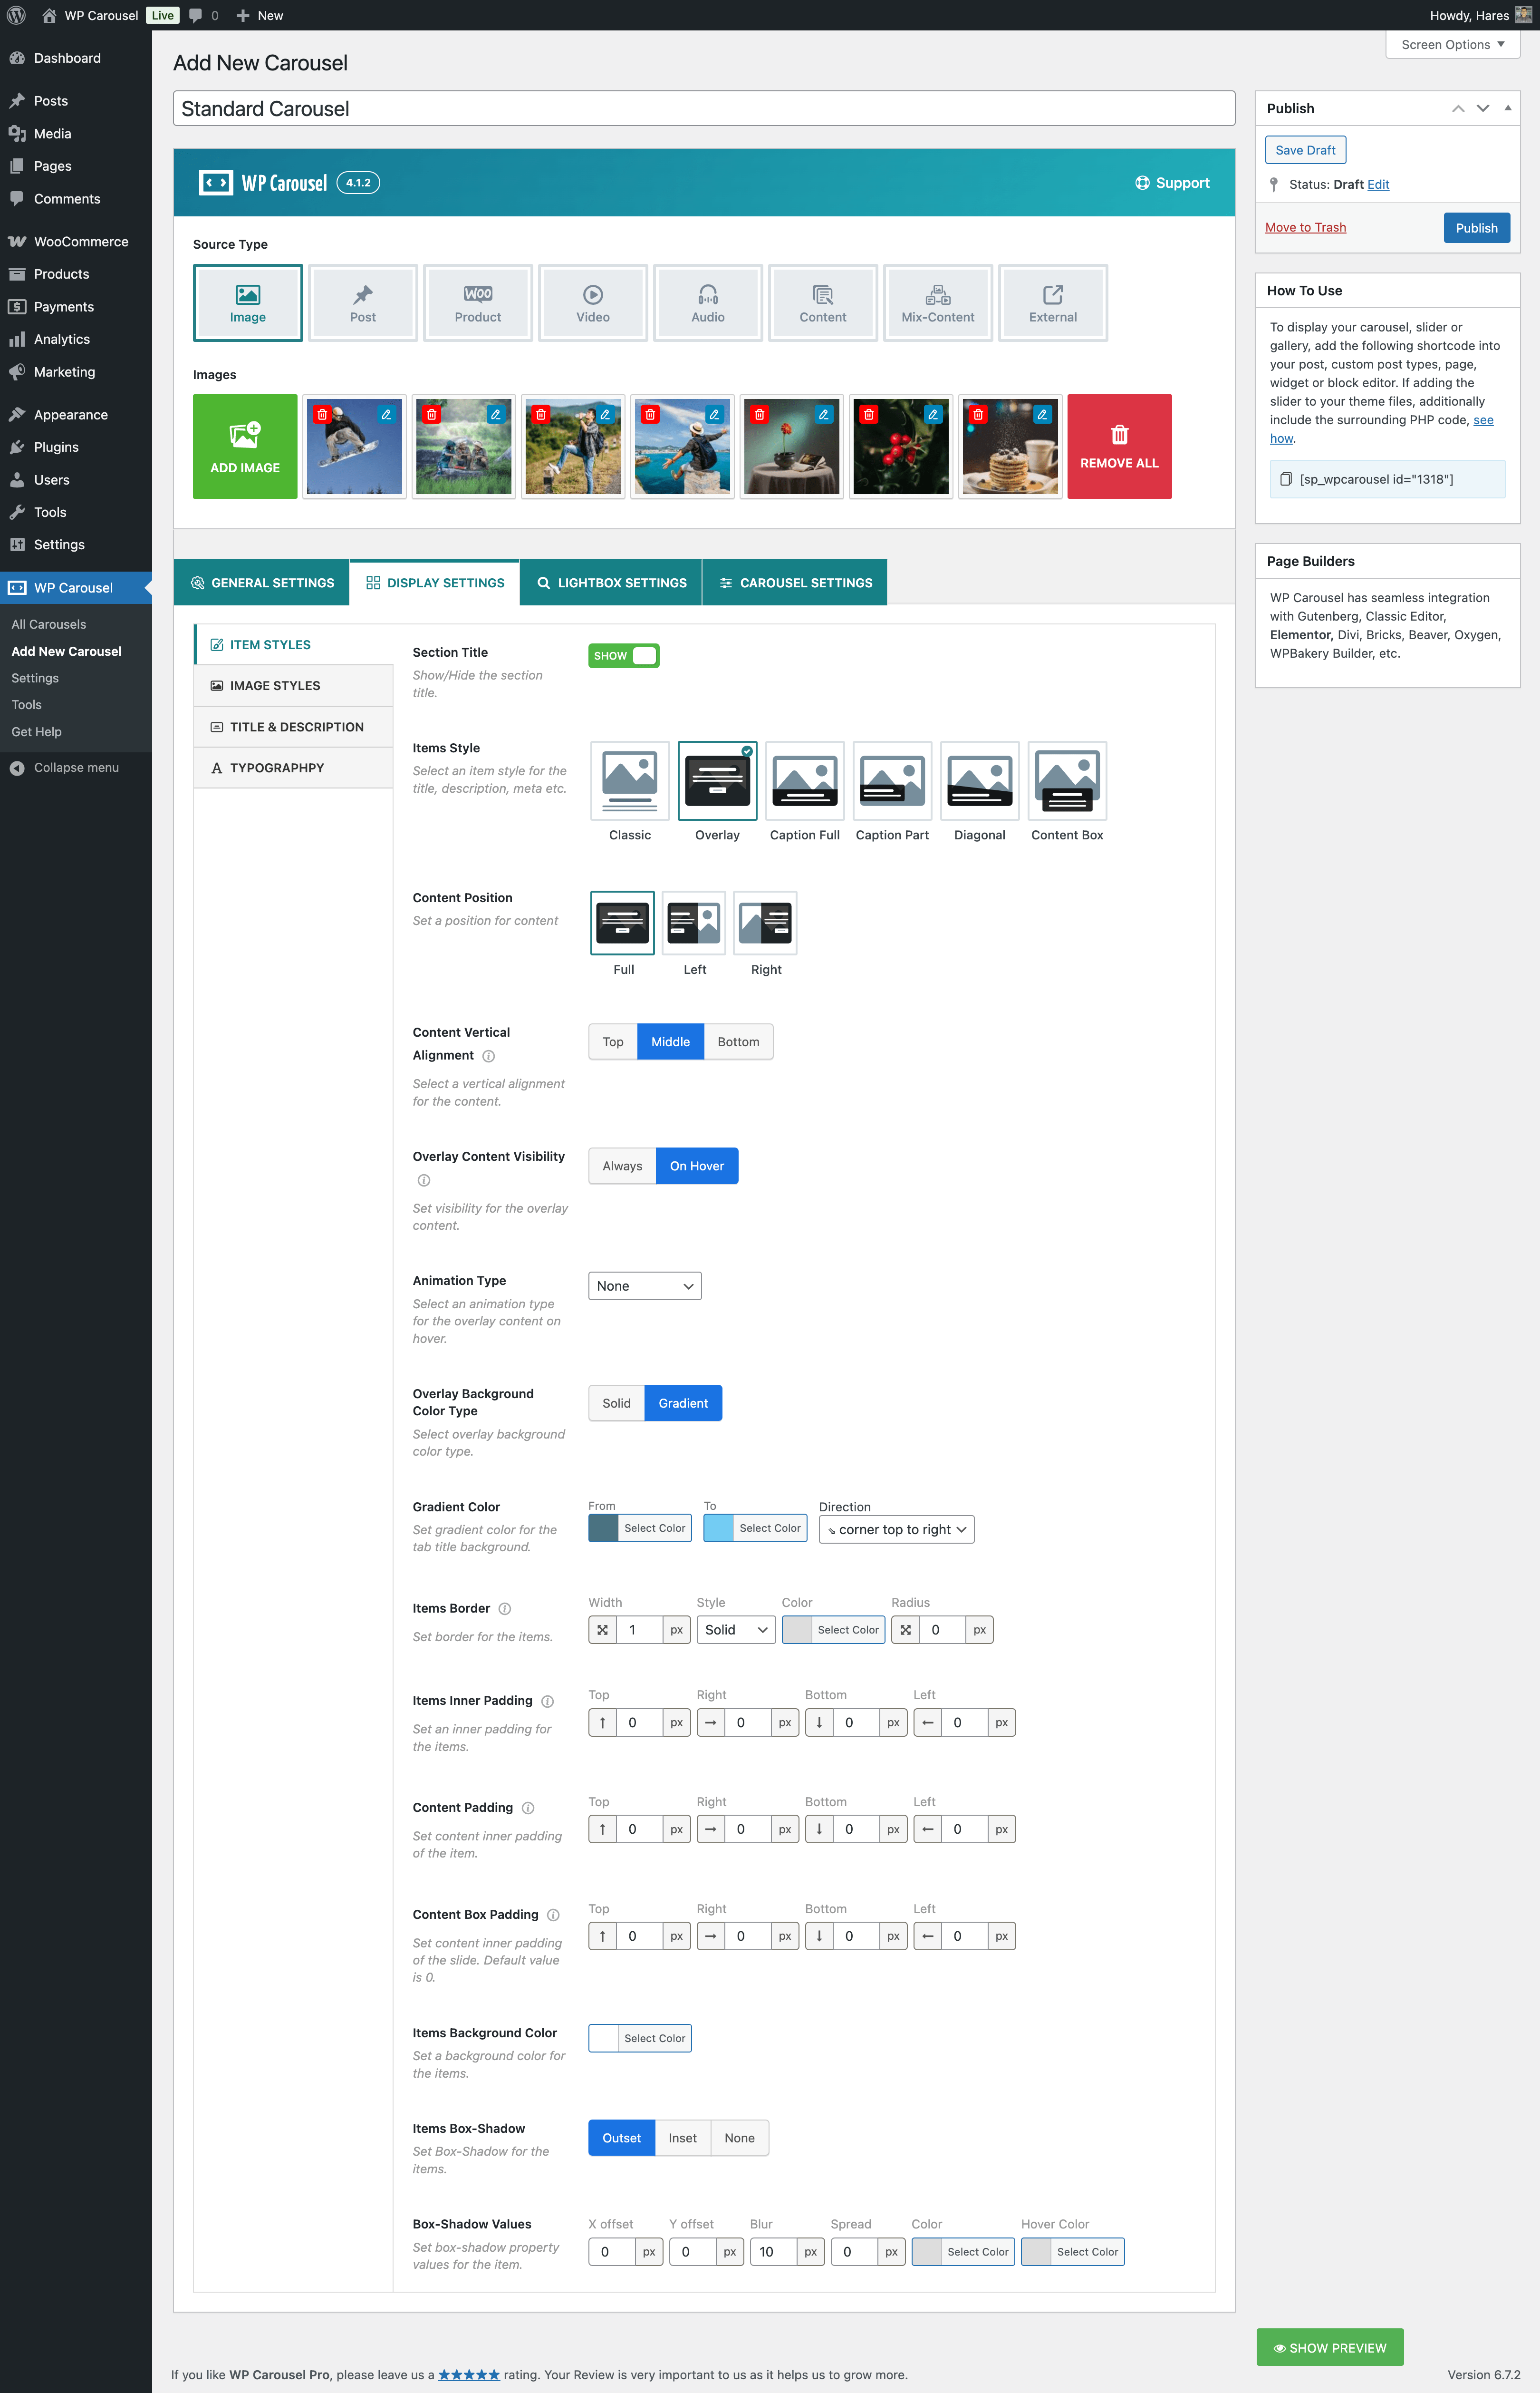Delete the snowboarder image with trash icon
The width and height of the screenshot is (1540, 2393).
tap(322, 414)
